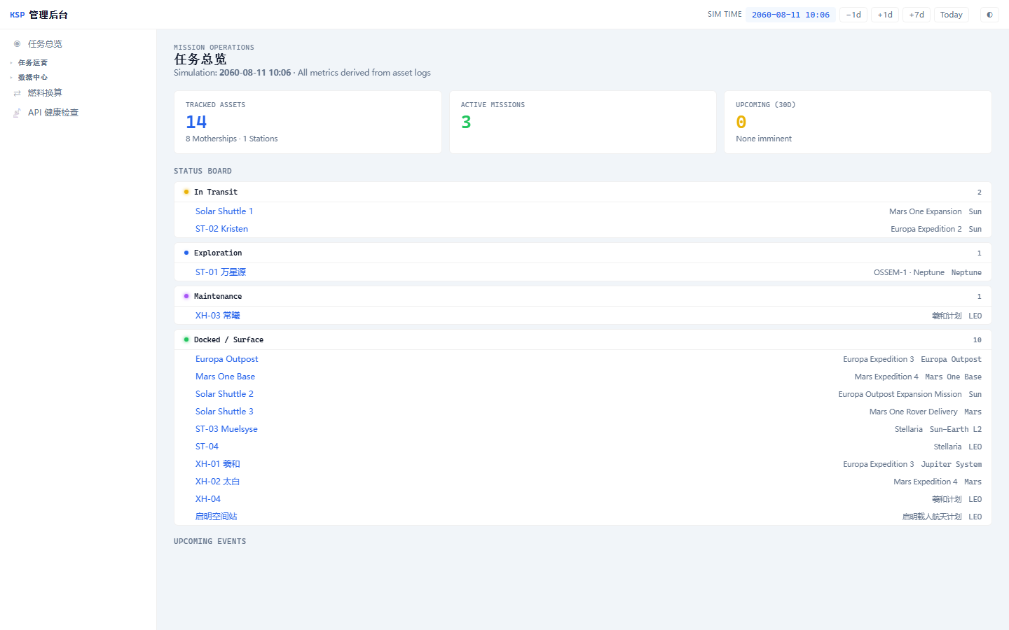
Task: Expand the 数据中心 sidebar group
Action: click(x=33, y=78)
